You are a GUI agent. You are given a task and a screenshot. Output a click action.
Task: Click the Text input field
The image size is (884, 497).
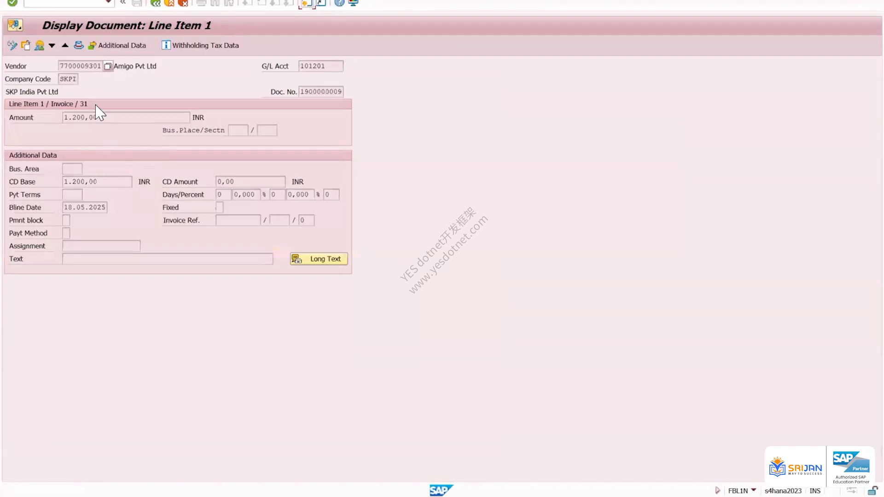point(168,259)
